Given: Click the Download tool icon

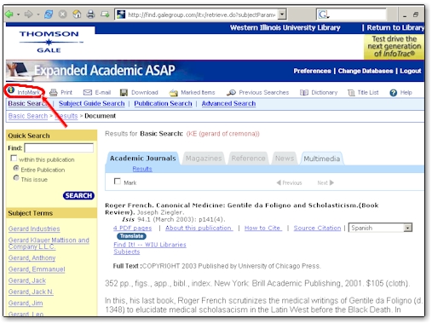Looking at the screenshot, I should (x=124, y=93).
